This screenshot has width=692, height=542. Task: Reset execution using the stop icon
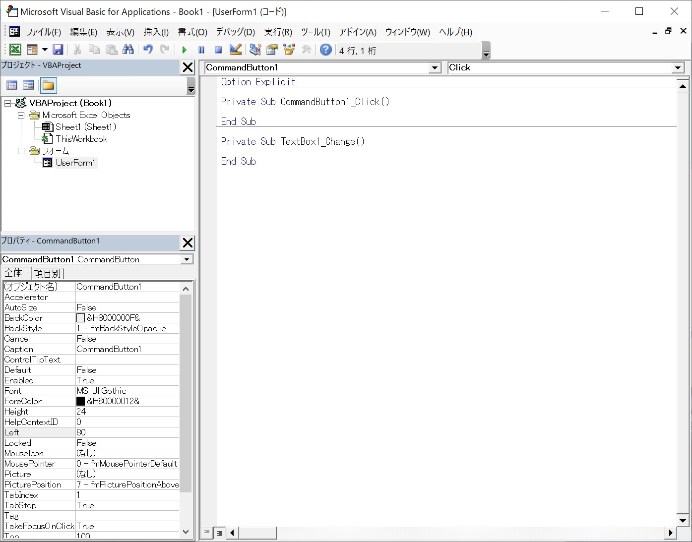click(218, 50)
